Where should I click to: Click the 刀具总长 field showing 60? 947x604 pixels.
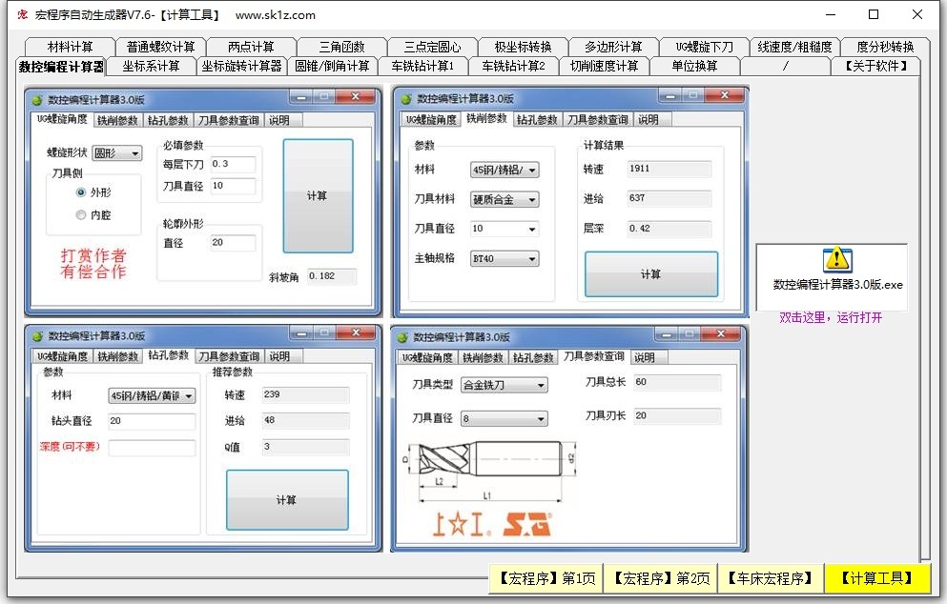[677, 383]
